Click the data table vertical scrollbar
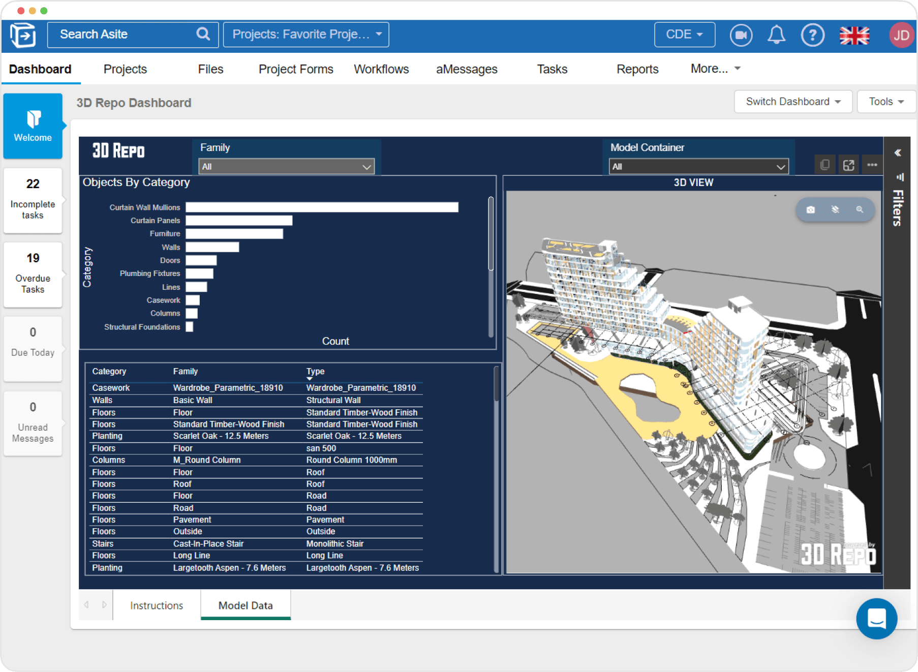The image size is (918, 672). point(497,384)
